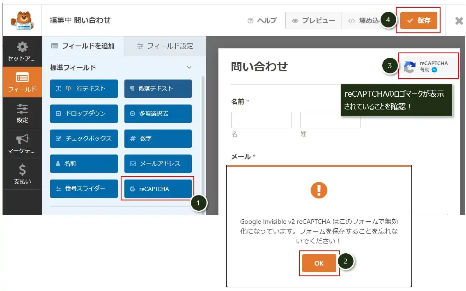
Task: Click the field panel scrollbar
Action: pyautogui.click(x=203, y=145)
